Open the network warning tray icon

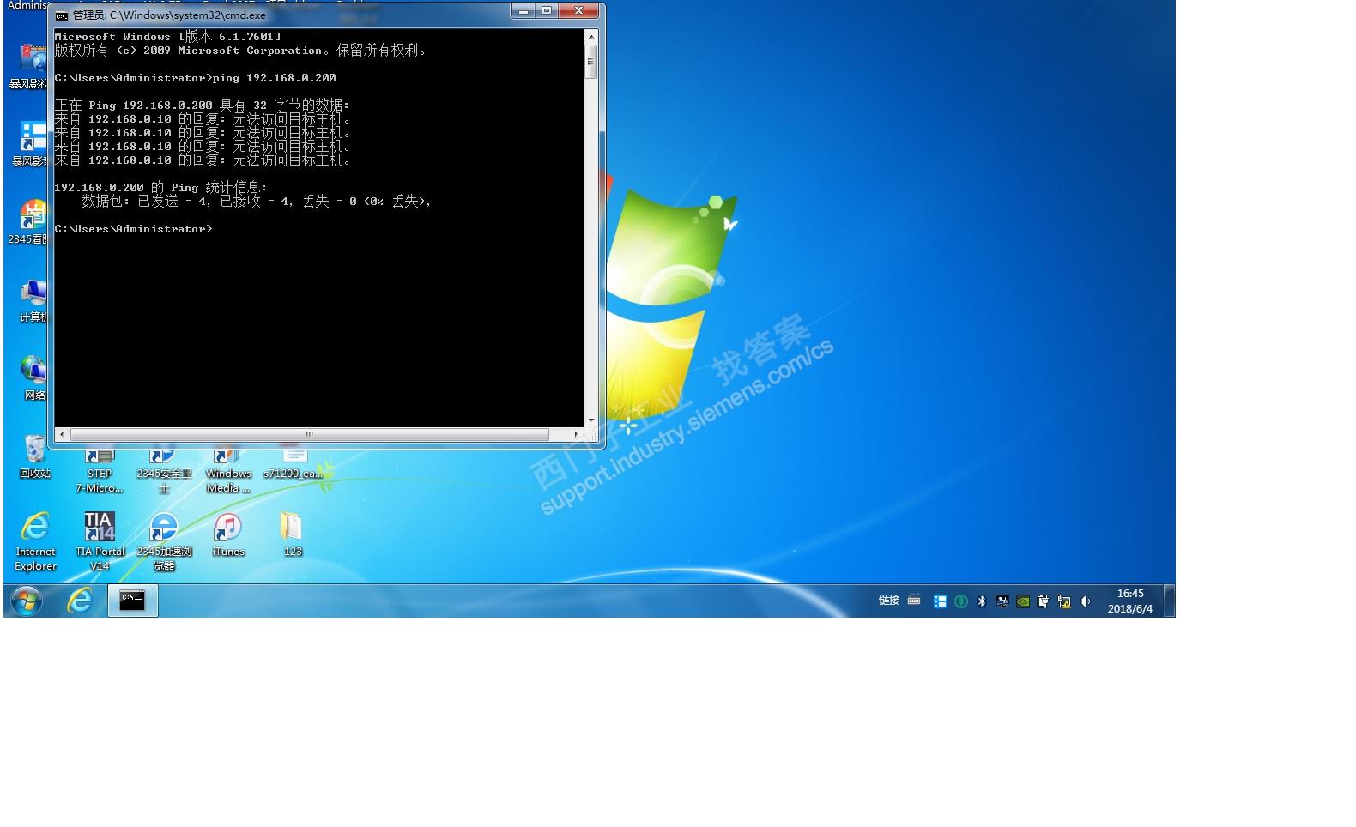(x=1064, y=601)
